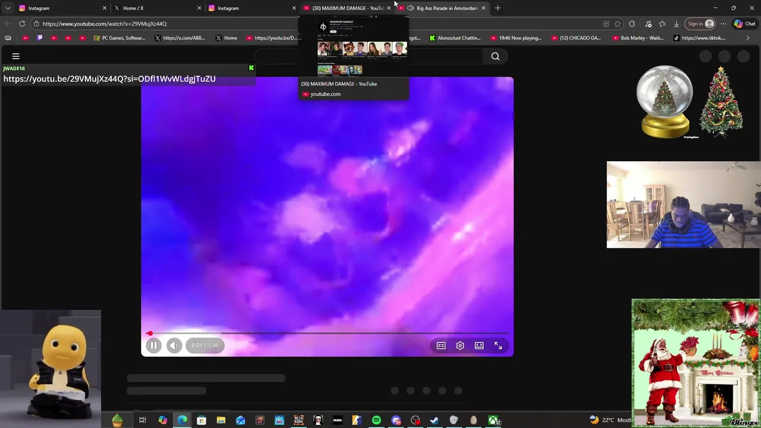Open the 19:46 Now playing... bookmark
This screenshot has width=761, height=428.
click(515, 38)
